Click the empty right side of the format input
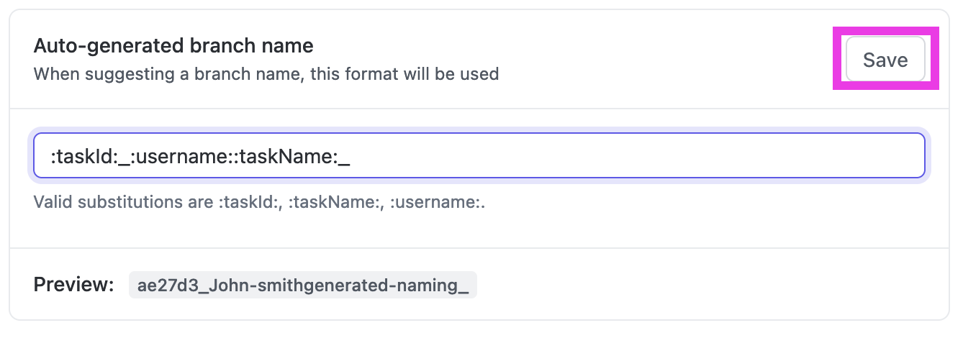Image resolution: width=963 pixels, height=338 pixels. tap(648, 155)
